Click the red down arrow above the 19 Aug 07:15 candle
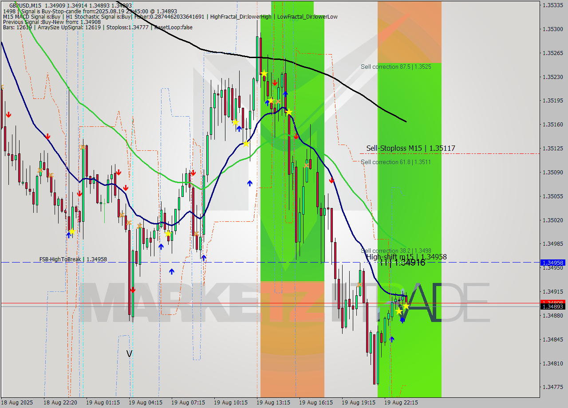Viewport: 568px width, 408px height. click(x=193, y=173)
